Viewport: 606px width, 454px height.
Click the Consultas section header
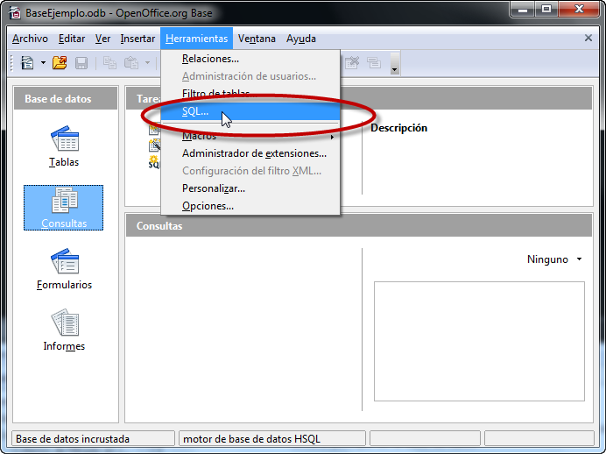coord(359,226)
